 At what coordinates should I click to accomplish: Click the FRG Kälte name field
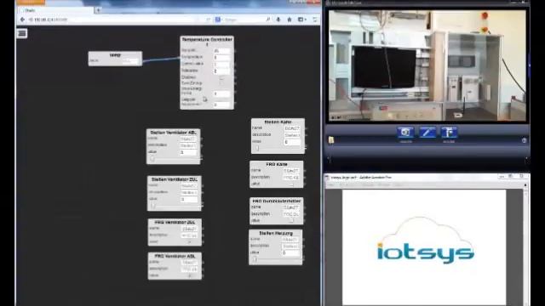click(x=291, y=171)
